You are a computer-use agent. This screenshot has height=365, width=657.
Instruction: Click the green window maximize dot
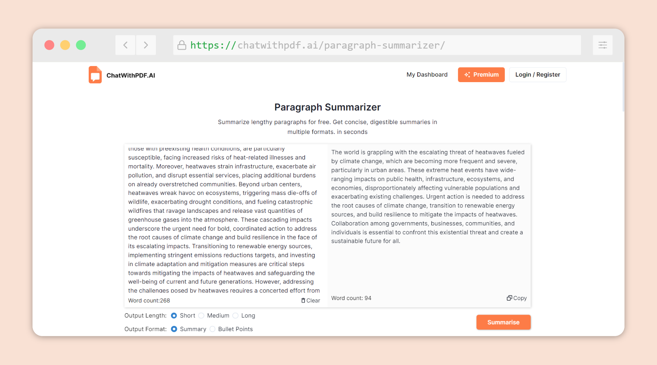click(81, 45)
